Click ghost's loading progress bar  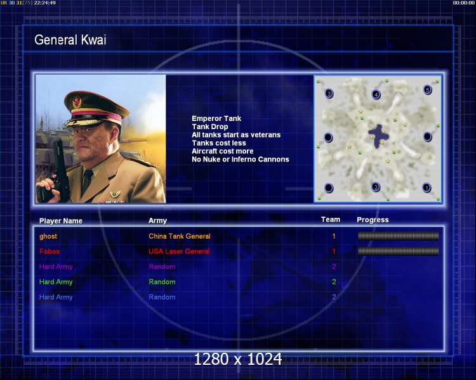pyautogui.click(x=399, y=236)
